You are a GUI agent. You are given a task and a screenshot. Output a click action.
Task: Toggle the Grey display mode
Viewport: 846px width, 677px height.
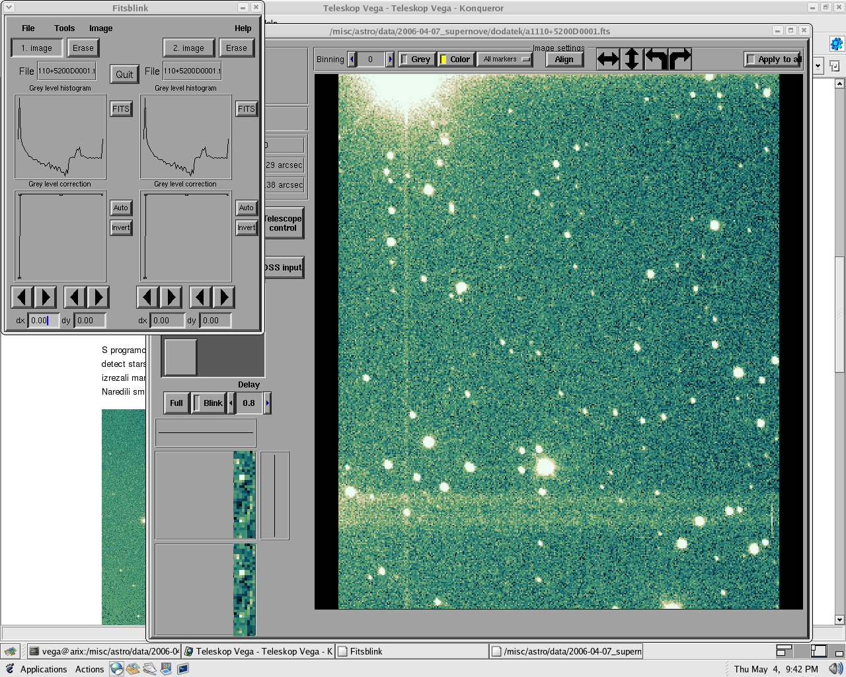click(x=416, y=59)
